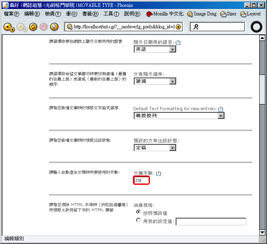Click the grayed Forward navigation button
The width and height of the screenshot is (267, 244).
point(20,27)
